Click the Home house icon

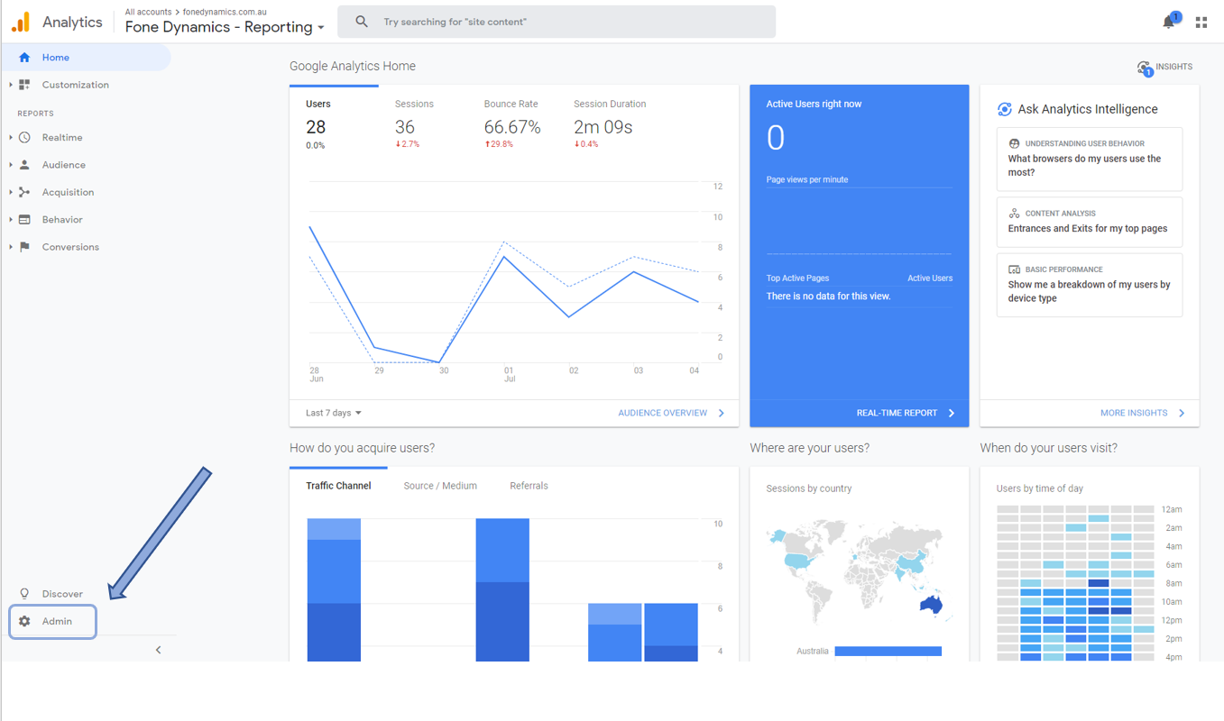tap(24, 58)
